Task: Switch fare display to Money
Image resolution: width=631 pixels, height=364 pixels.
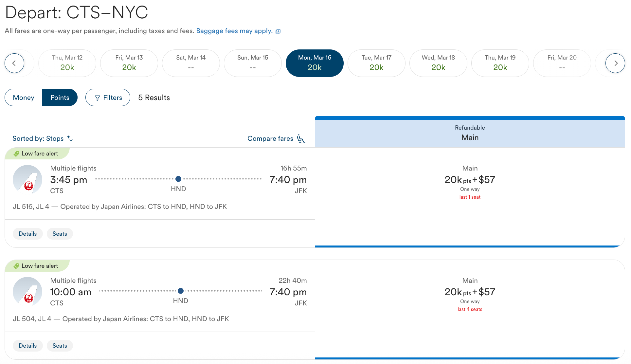Action: coord(24,98)
